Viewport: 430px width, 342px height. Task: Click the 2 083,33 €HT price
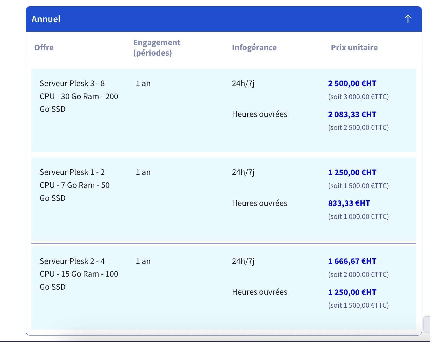click(352, 114)
